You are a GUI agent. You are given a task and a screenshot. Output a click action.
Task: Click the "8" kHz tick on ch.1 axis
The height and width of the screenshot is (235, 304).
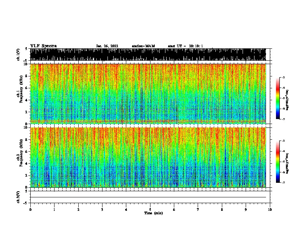pyautogui.click(x=26, y=76)
